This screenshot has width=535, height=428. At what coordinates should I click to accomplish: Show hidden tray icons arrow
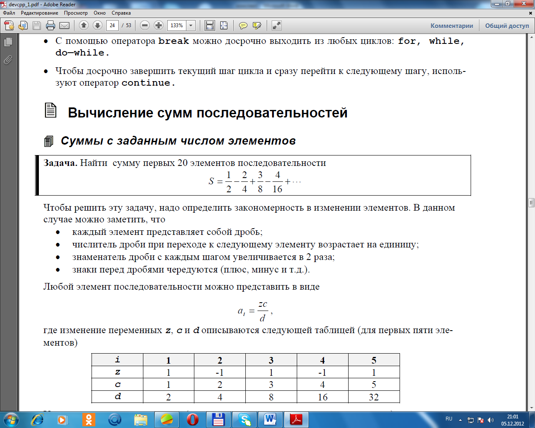point(460,420)
